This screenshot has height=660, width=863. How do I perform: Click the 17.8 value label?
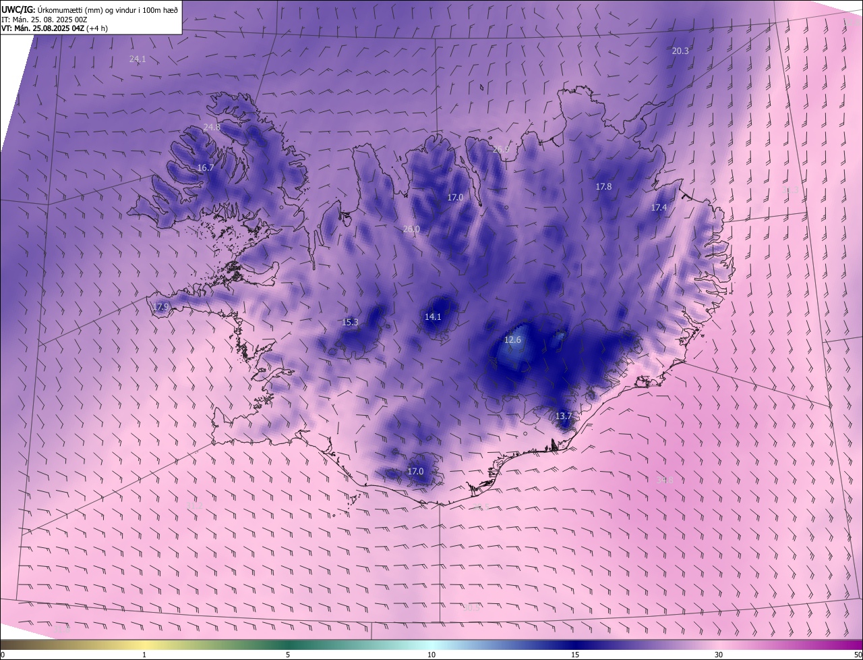[x=603, y=186]
